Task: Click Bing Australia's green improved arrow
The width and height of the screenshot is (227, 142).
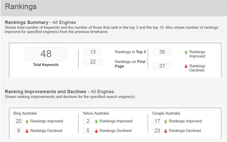Action: click(27, 121)
